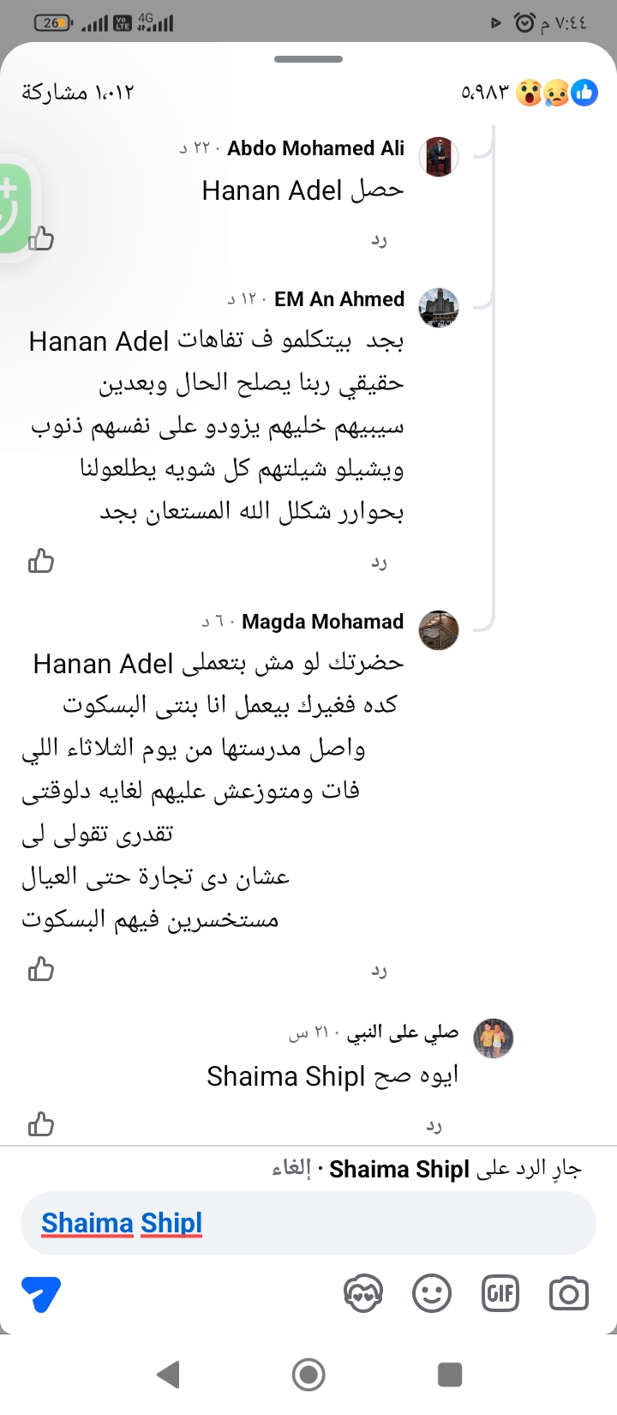The width and height of the screenshot is (617, 1415).
Task: Reply to EM An Ahmed's comment
Action: [x=379, y=563]
